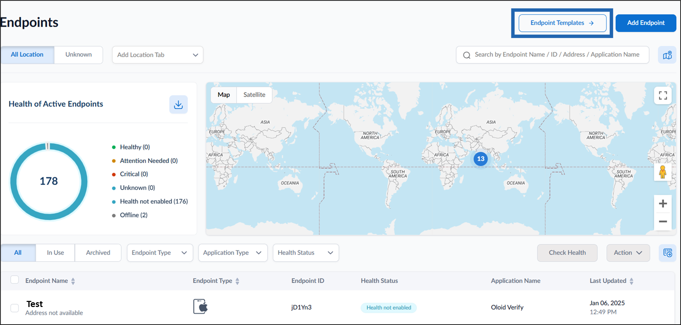The height and width of the screenshot is (325, 681).
Task: Select the In Use tab
Action: [x=55, y=253]
